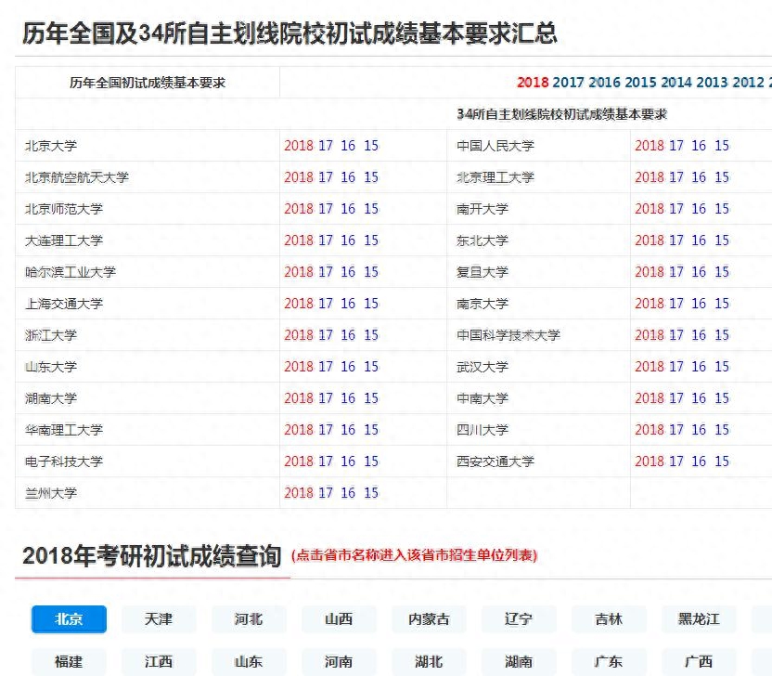Screen dimensions: 772x676
Task: Select the 福建 province button
Action: (x=69, y=662)
